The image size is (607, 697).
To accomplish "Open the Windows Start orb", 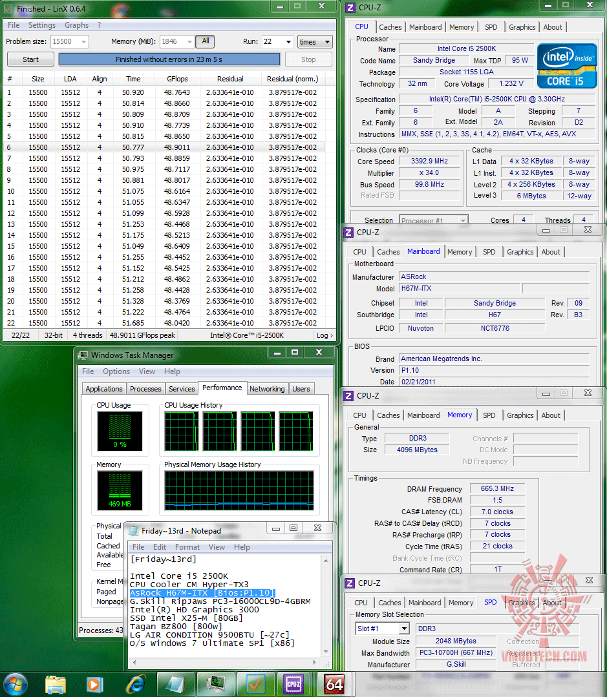I will pos(15,684).
